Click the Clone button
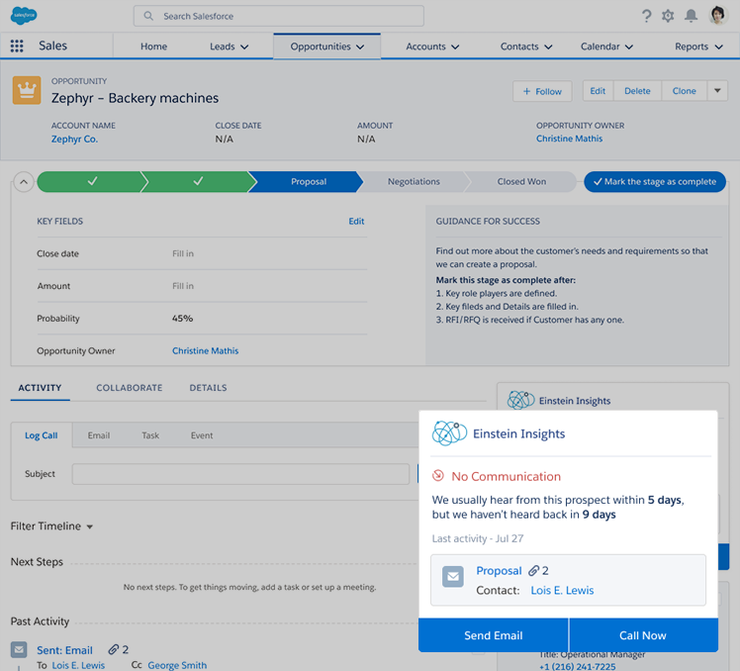This screenshot has width=740, height=671. pyautogui.click(x=684, y=91)
